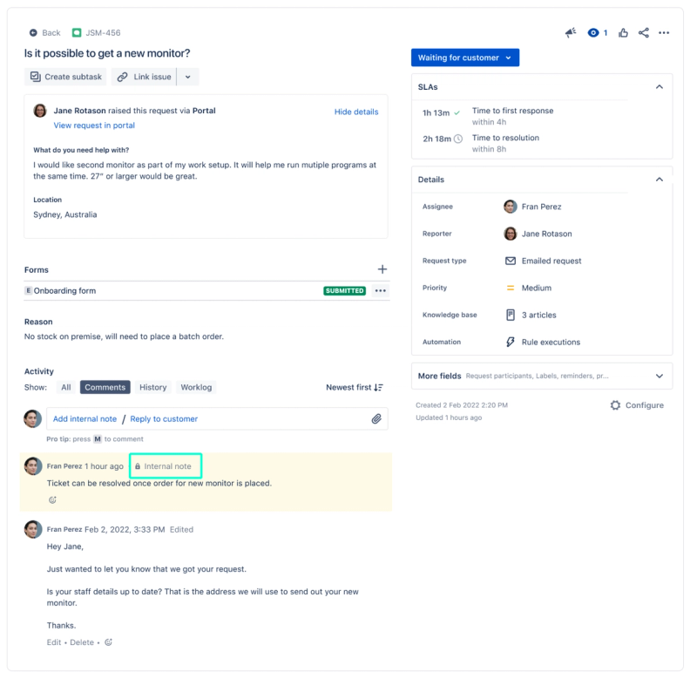Screen dimensions: 690x679
Task: Collapse the SLAs panel
Action: (x=660, y=87)
